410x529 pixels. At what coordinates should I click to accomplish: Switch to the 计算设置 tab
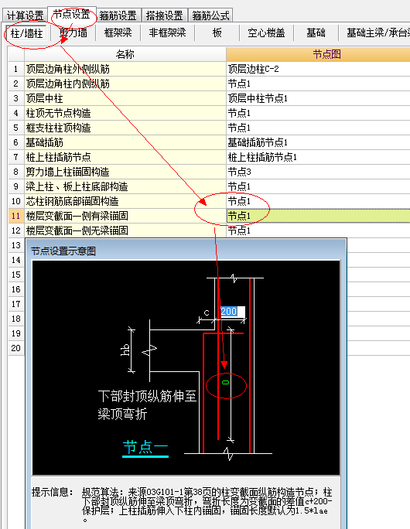pos(25,15)
